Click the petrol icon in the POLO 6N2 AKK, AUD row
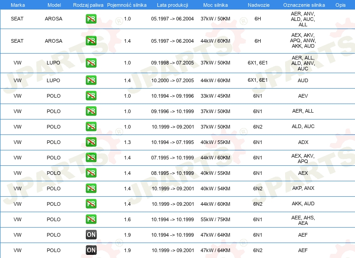Screen dimensions: 355x258 point(91,203)
